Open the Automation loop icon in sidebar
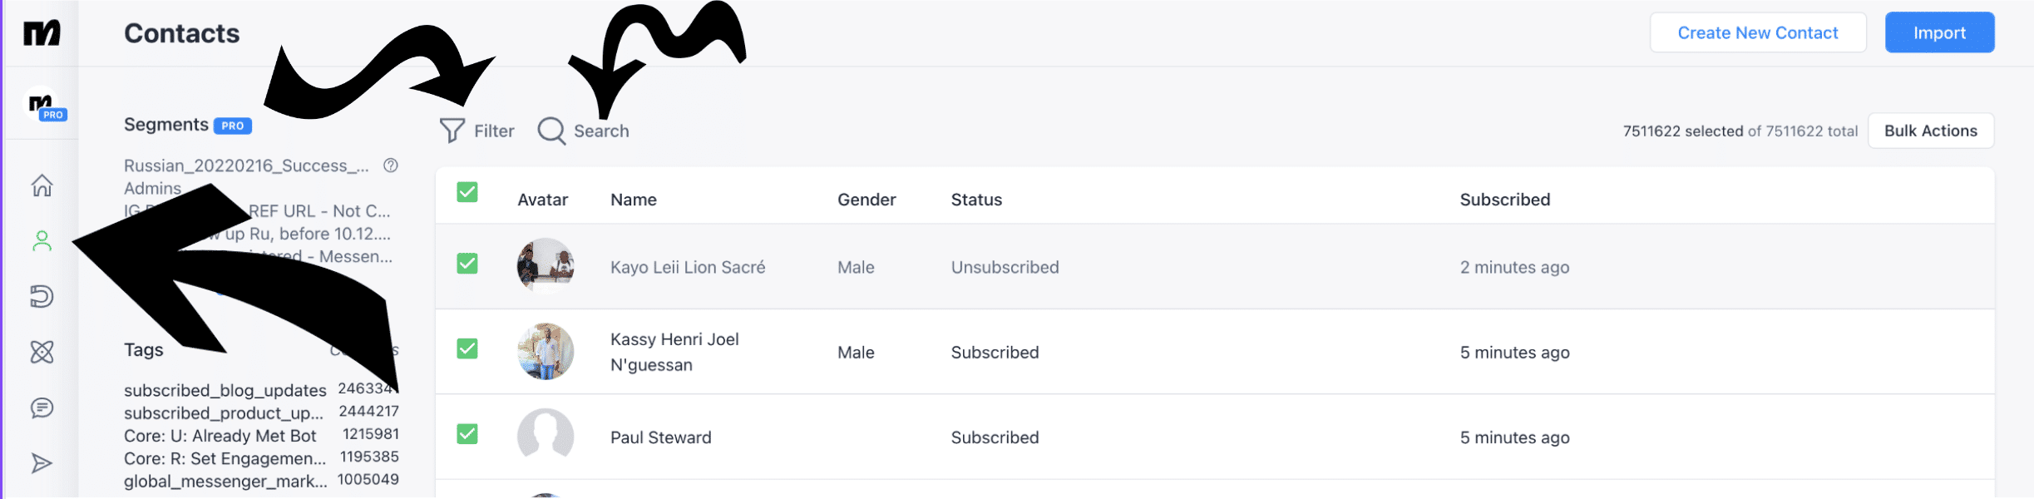Viewport: 2034px width, 499px height. point(42,296)
